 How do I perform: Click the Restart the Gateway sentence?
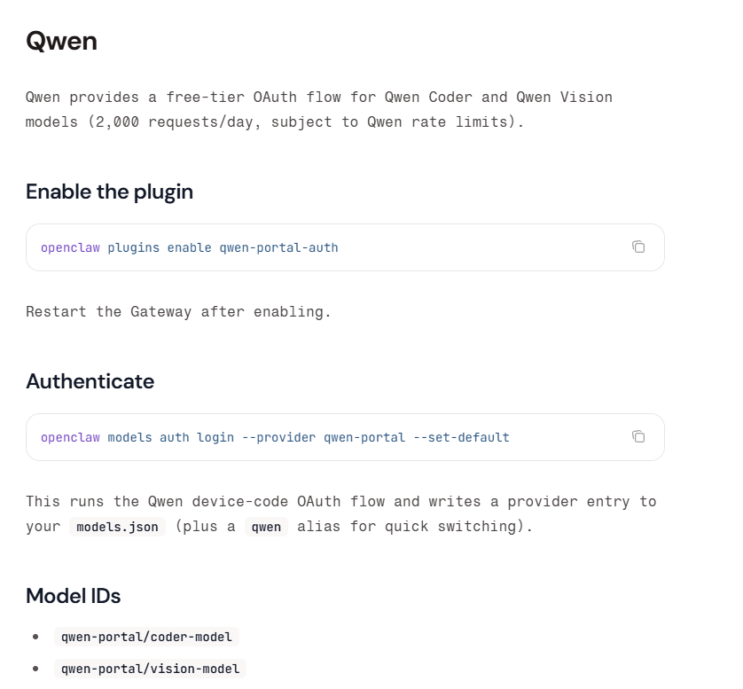tap(178, 311)
